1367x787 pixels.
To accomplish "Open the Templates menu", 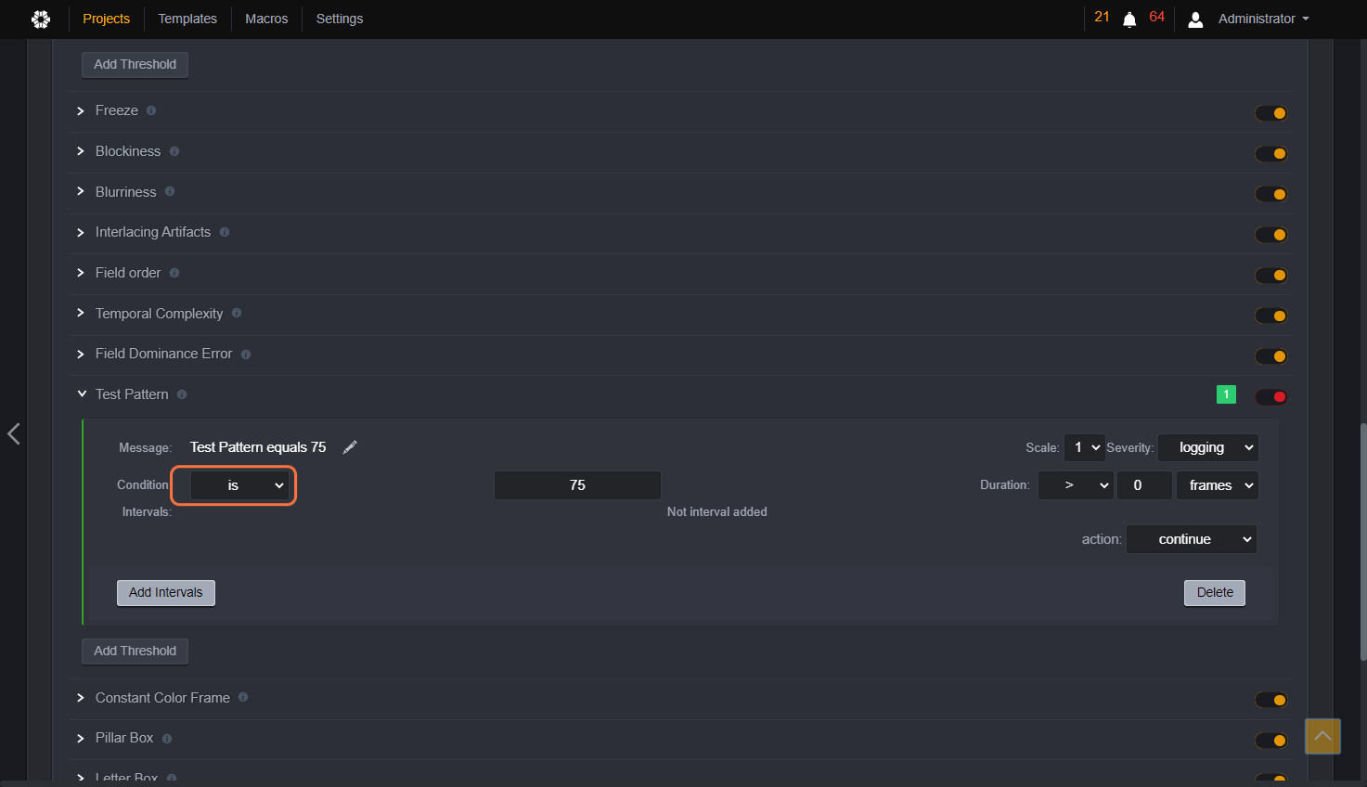I will tap(187, 19).
